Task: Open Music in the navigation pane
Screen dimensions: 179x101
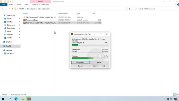Action: pyautogui.click(x=9, y=31)
